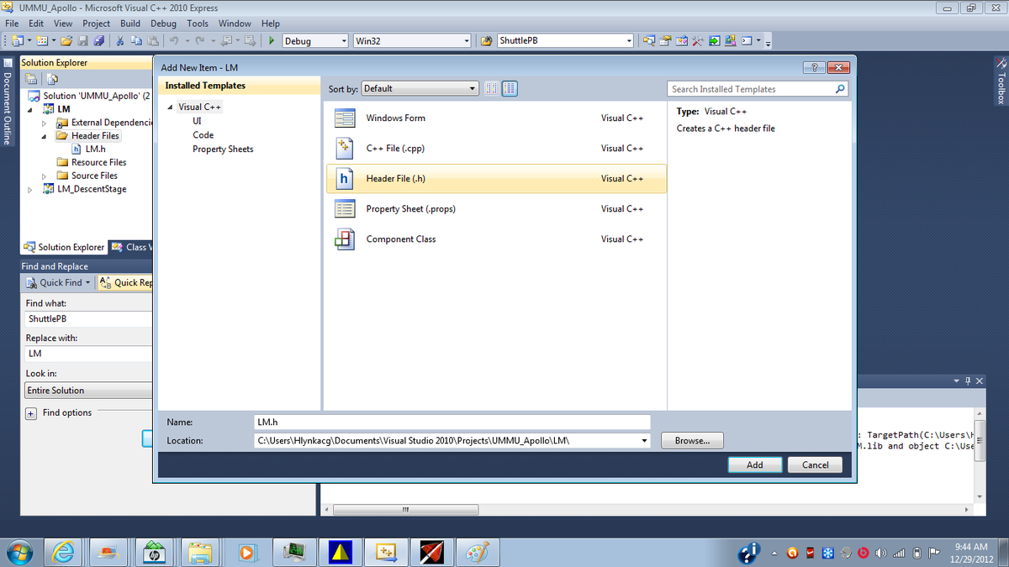Click the Find in Files icon beside ShuttlePB

487,40
